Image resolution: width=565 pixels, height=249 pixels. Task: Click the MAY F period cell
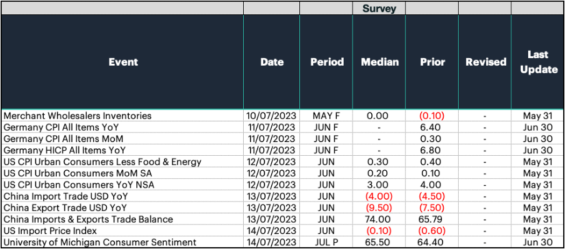click(x=326, y=116)
